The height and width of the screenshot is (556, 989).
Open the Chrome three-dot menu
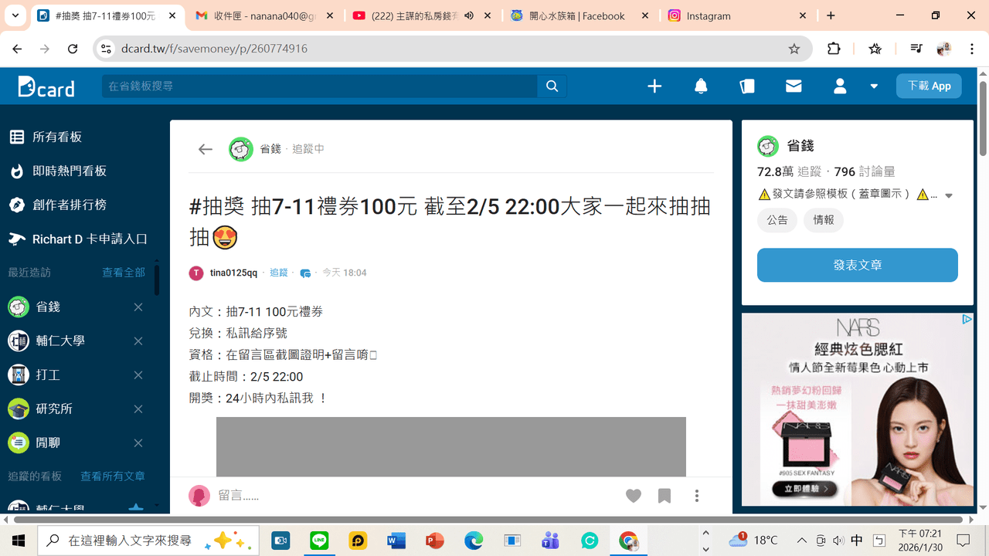coord(971,49)
